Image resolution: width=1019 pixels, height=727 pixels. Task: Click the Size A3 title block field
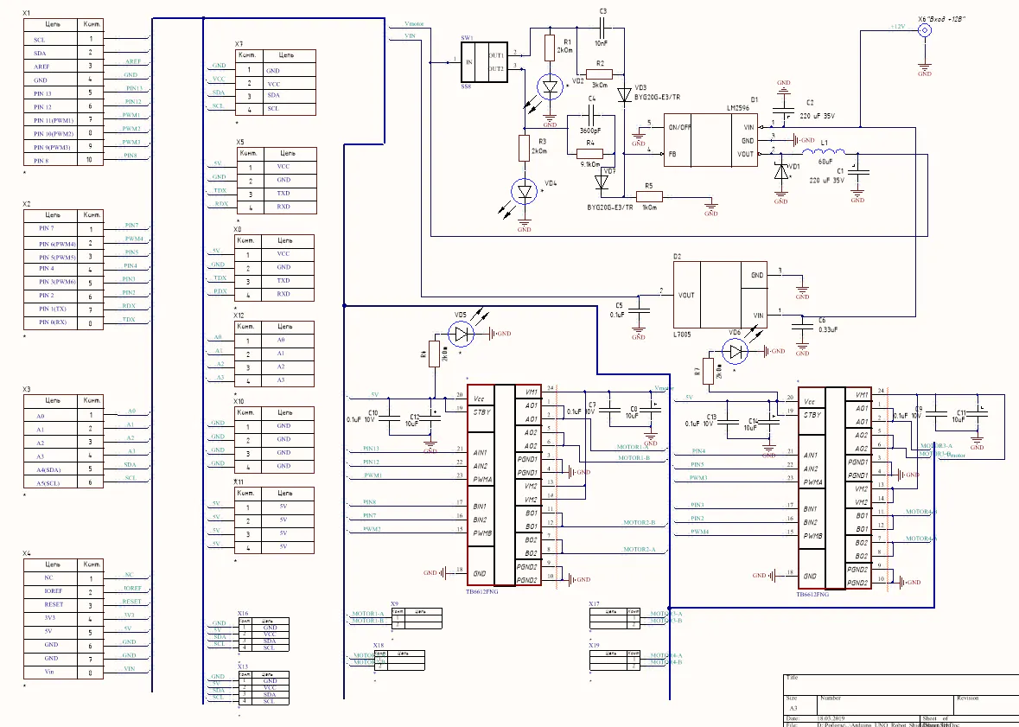(800, 705)
